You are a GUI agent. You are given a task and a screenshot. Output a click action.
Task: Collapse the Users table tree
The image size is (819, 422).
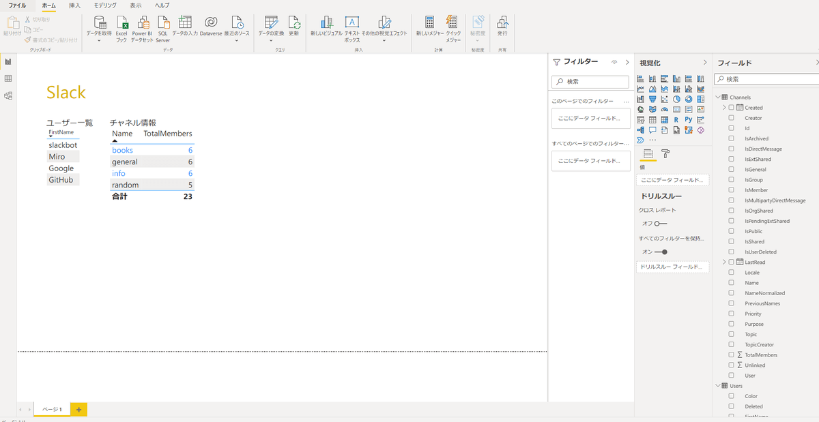717,386
